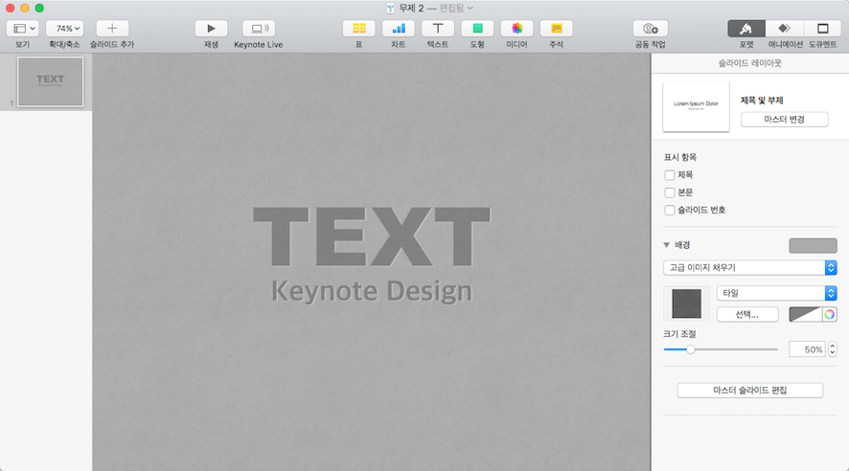849x471 pixels.
Task: Open the 보기 view options button
Action: [22, 28]
